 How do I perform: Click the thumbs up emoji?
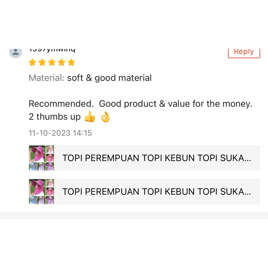pyautogui.click(x=89, y=117)
